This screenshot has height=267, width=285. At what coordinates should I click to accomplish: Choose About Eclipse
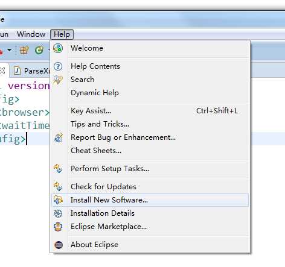(x=150, y=245)
